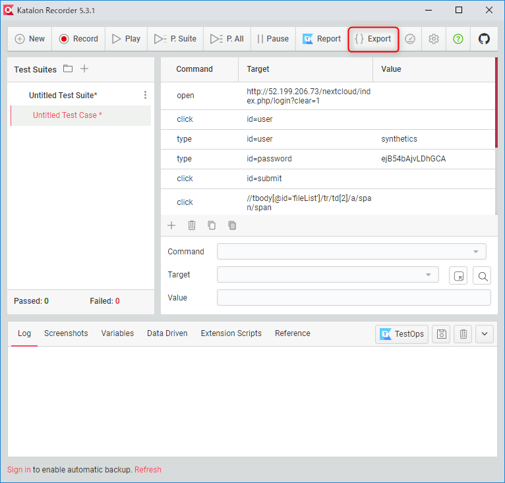Open test suite folder icon
Image resolution: width=505 pixels, height=483 pixels.
(x=68, y=69)
